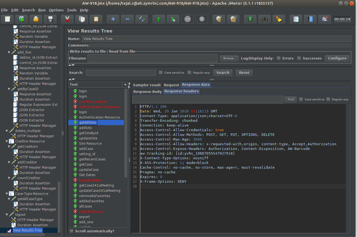The width and height of the screenshot is (357, 237).
Task: Click the Toggle enable/disable icon
Action: [142, 19]
